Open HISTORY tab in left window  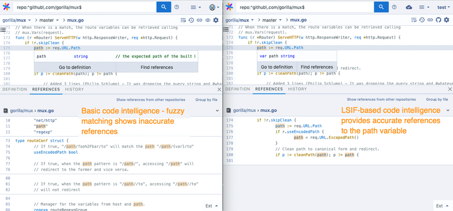[x=75, y=90]
